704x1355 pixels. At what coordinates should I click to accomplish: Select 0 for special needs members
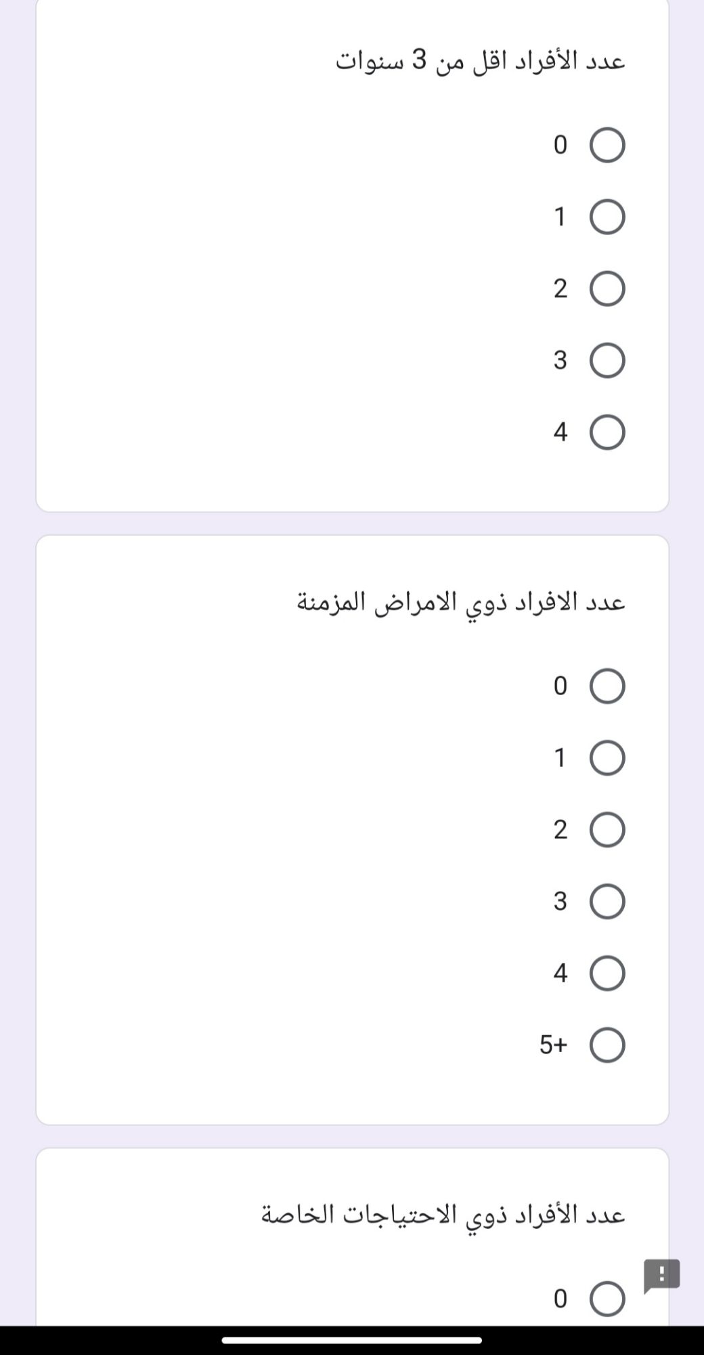(607, 1299)
